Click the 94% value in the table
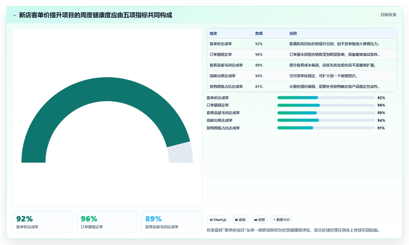The image size is (409, 245). pyautogui.click(x=259, y=76)
